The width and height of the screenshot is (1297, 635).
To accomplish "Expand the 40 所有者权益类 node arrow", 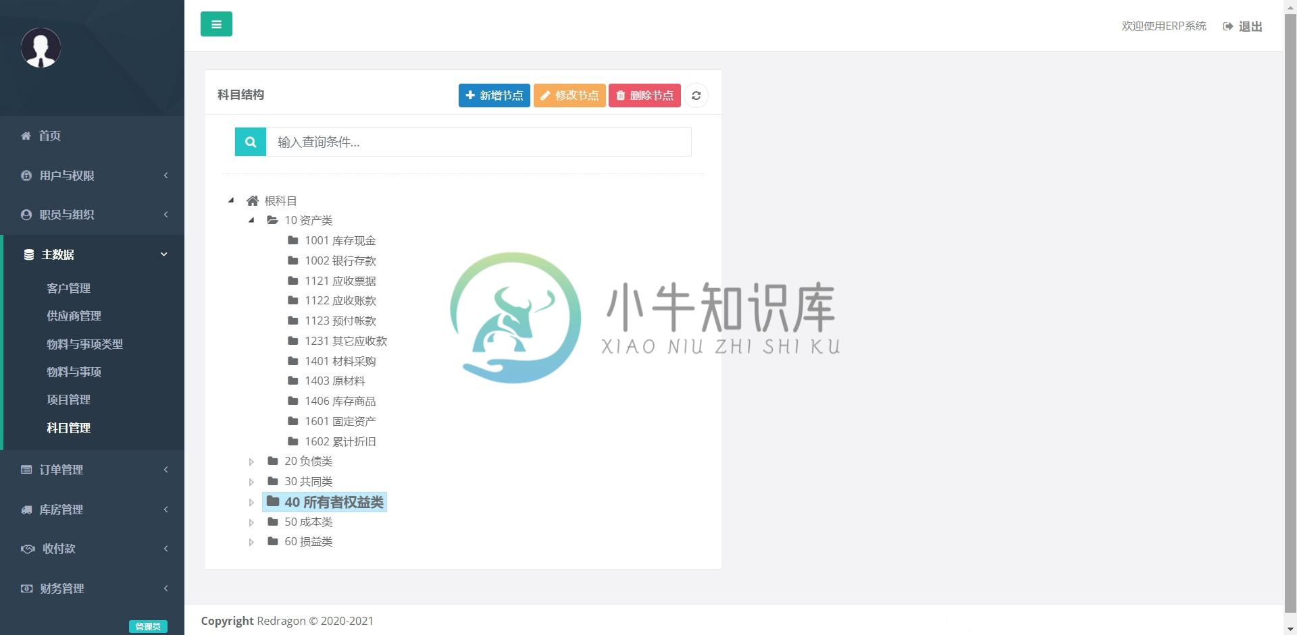I will coord(251,502).
